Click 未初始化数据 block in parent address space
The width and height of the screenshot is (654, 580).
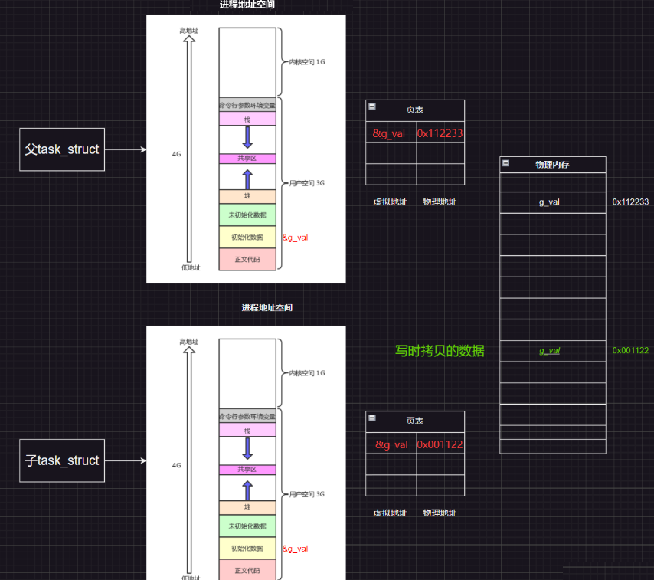pos(247,215)
